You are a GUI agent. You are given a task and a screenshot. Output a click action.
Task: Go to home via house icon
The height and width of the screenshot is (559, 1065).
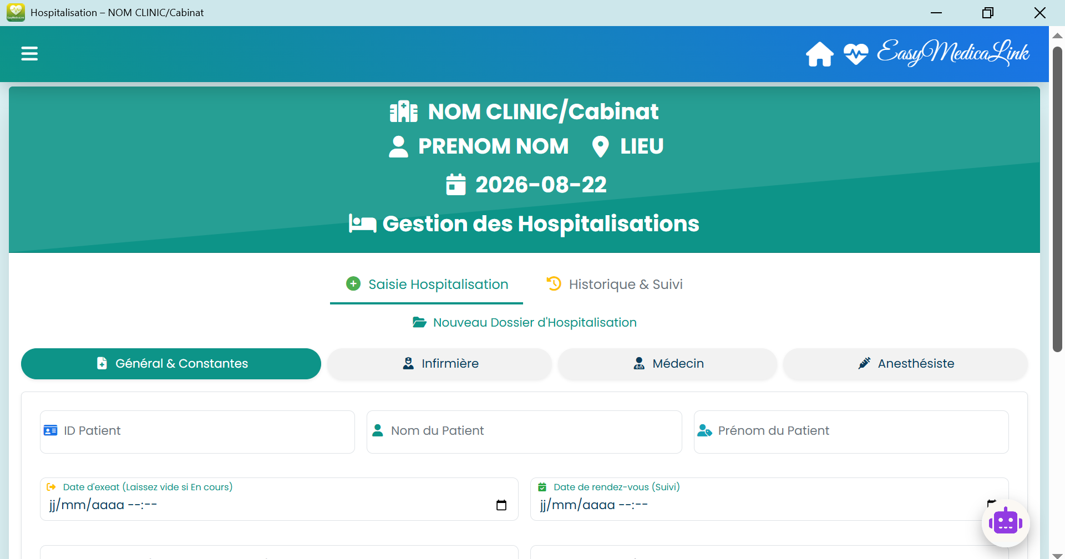820,54
